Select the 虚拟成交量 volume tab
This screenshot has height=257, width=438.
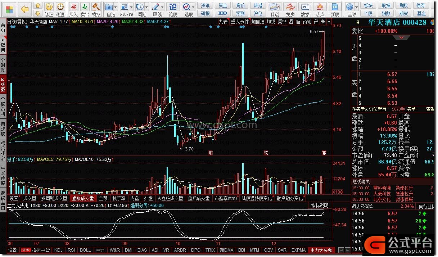pos(83,198)
